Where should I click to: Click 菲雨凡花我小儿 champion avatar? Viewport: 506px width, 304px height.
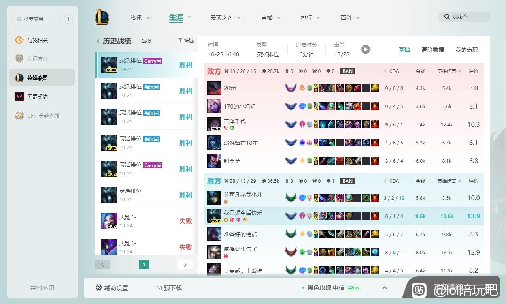pos(214,198)
